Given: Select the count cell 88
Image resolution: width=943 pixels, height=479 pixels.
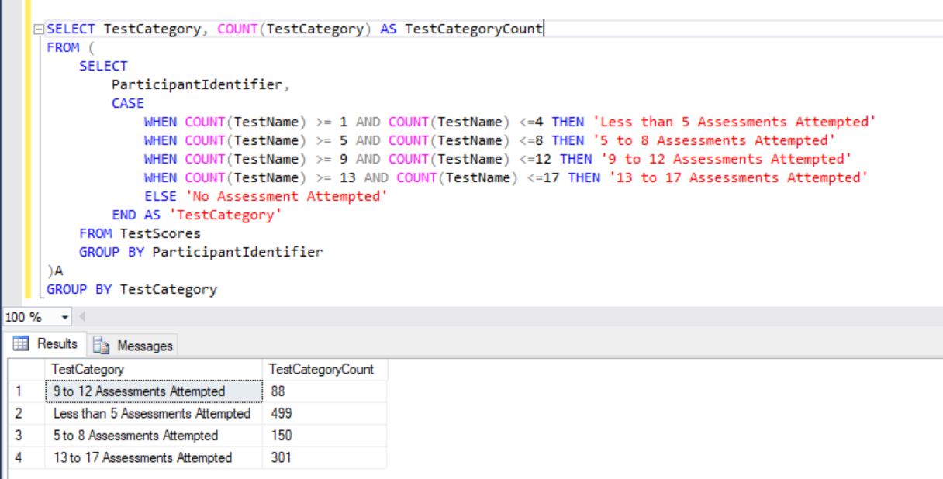Looking at the screenshot, I should (x=324, y=391).
